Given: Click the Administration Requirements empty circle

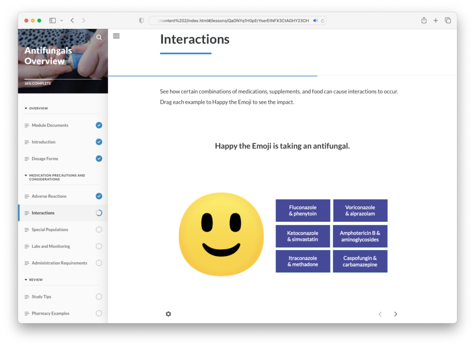Looking at the screenshot, I should point(99,263).
